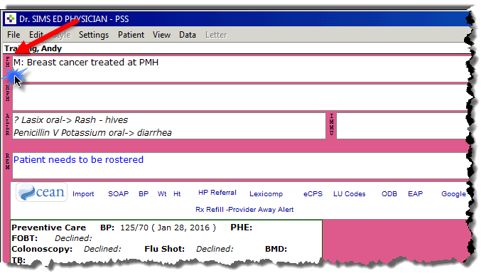This screenshot has width=496, height=278.
Task: Click the 'Preventive Care' heading
Action: tap(49, 228)
